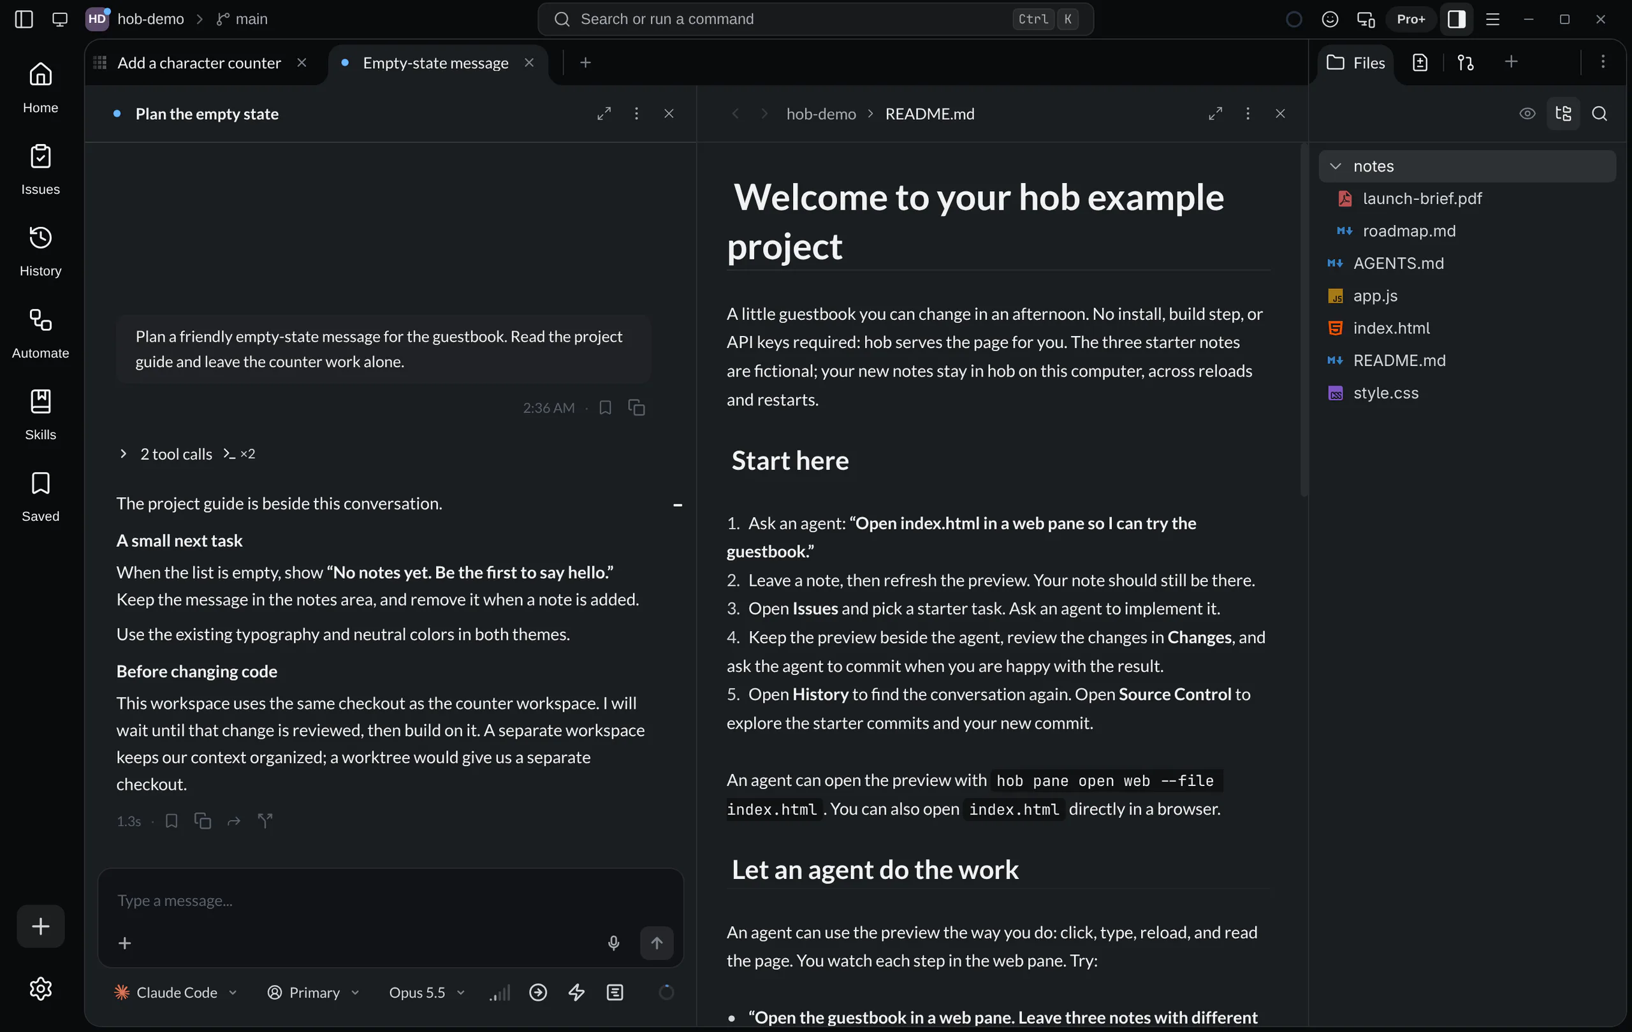Switch to Add a character counter tab
The height and width of the screenshot is (1032, 1632).
pyautogui.click(x=198, y=62)
